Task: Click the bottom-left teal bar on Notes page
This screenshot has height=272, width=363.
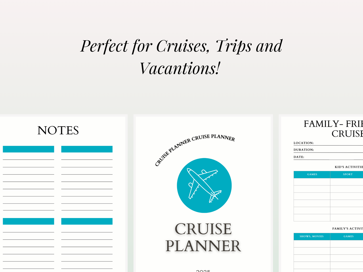Action: pos(28,221)
